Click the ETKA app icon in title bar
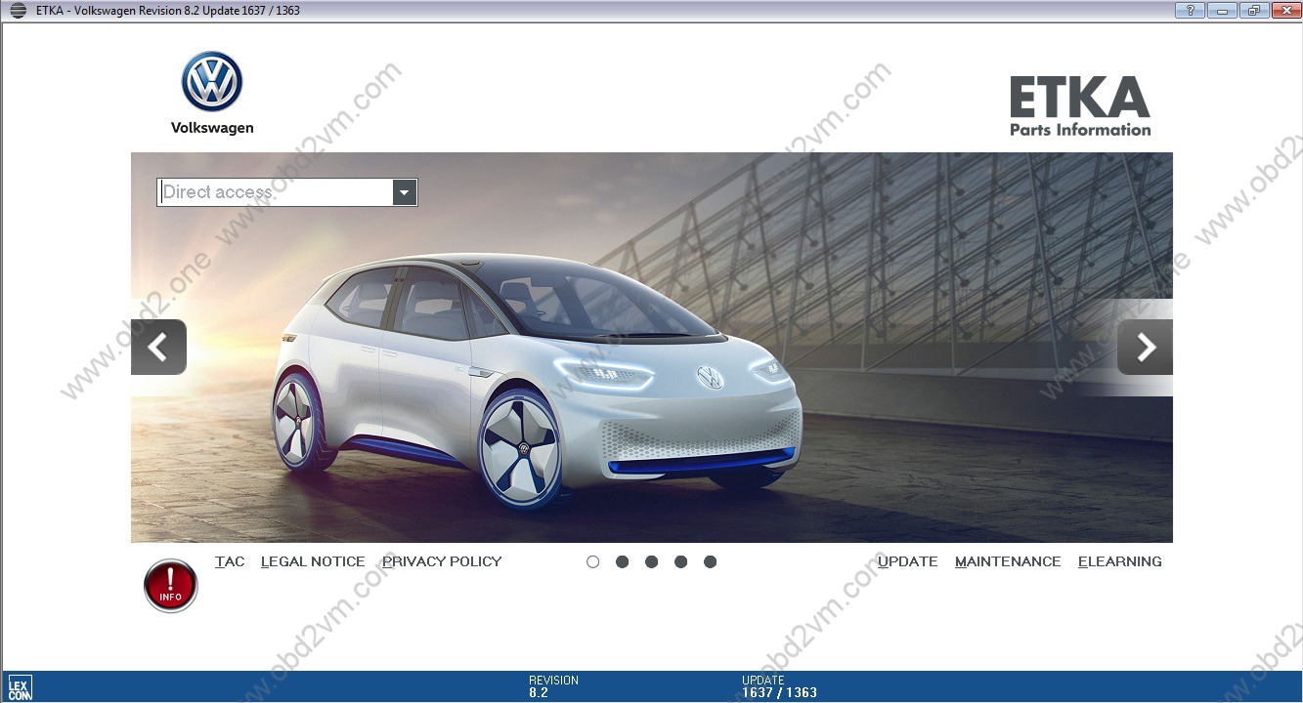This screenshot has width=1303, height=703. [18, 11]
